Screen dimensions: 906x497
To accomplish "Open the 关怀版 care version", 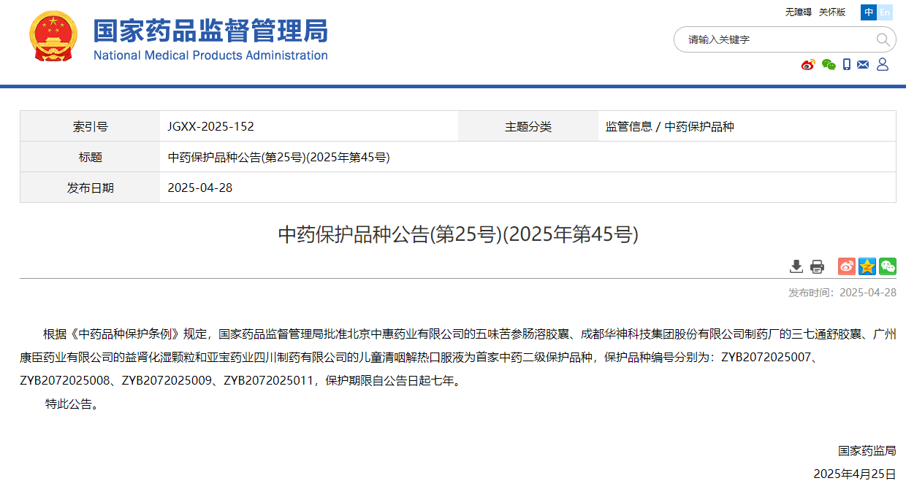I will point(831,12).
